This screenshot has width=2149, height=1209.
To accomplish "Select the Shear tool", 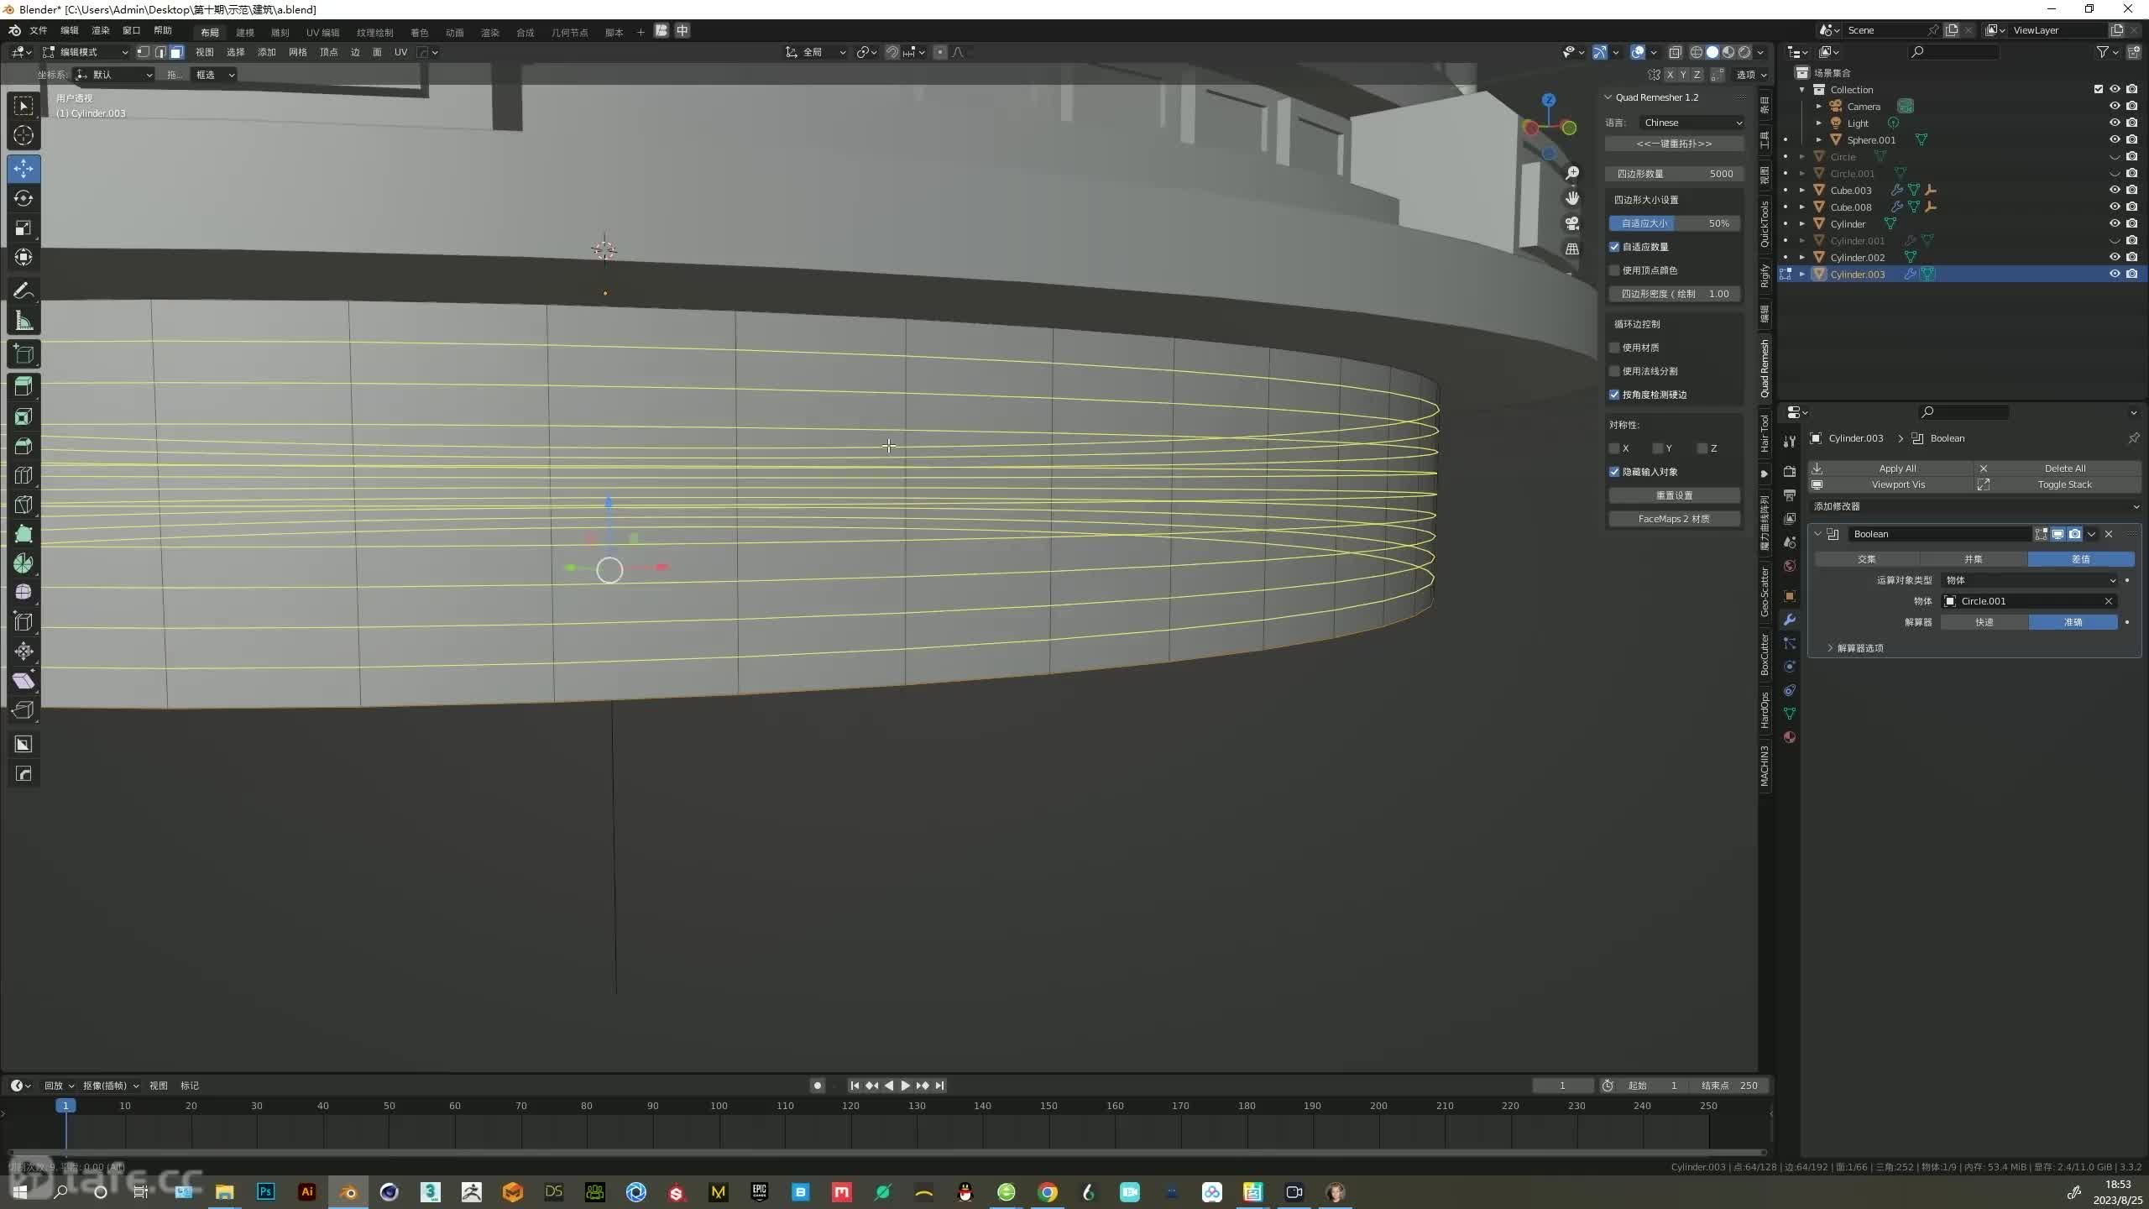I will coord(24,680).
